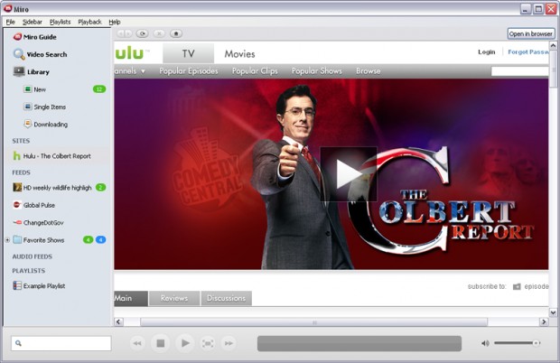The image size is (560, 363).
Task: Click the Hulu logo
Action: click(x=129, y=53)
